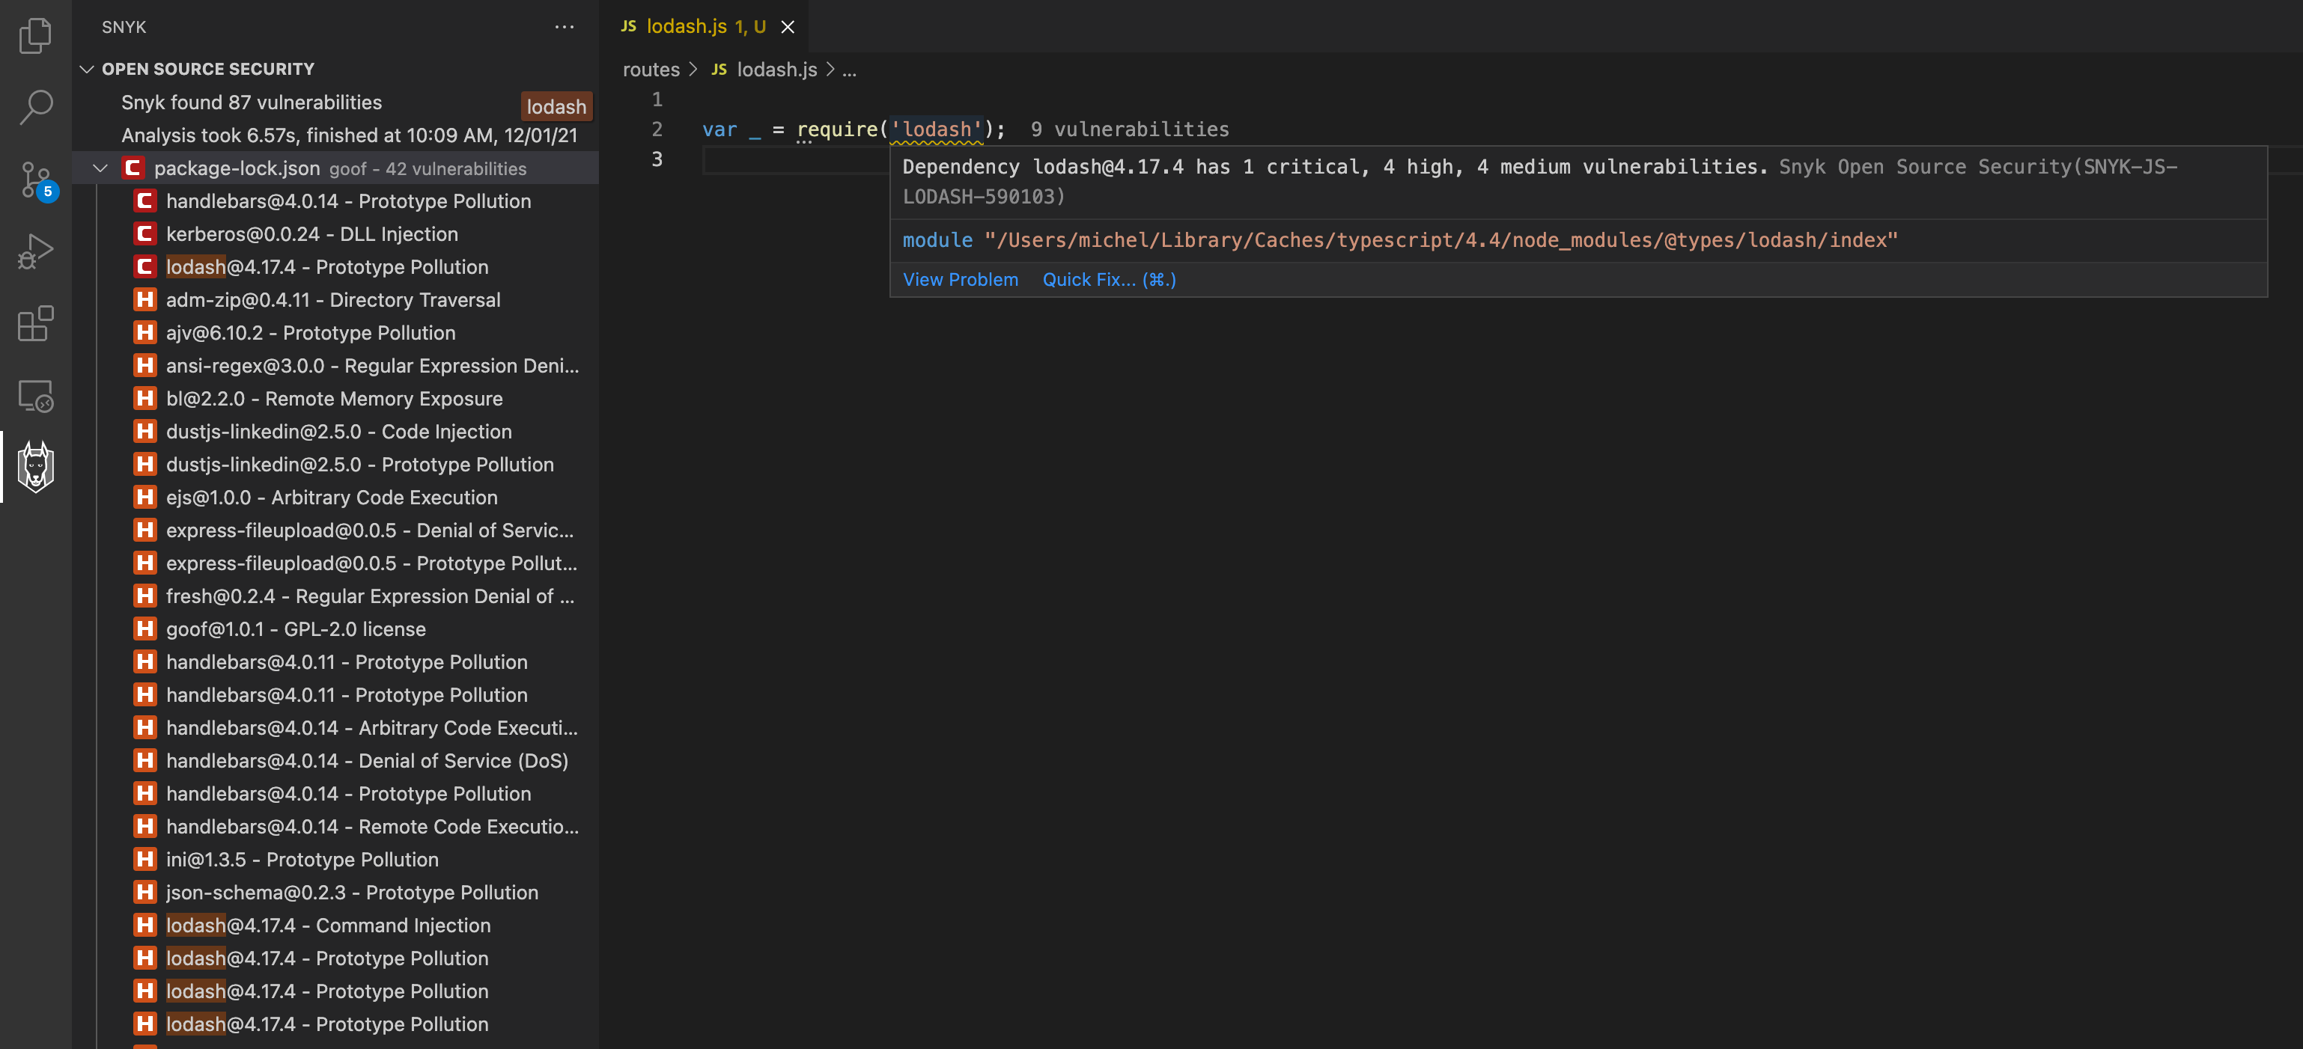Click the 'lodash' string in require call
The height and width of the screenshot is (1049, 2303).
pos(937,129)
